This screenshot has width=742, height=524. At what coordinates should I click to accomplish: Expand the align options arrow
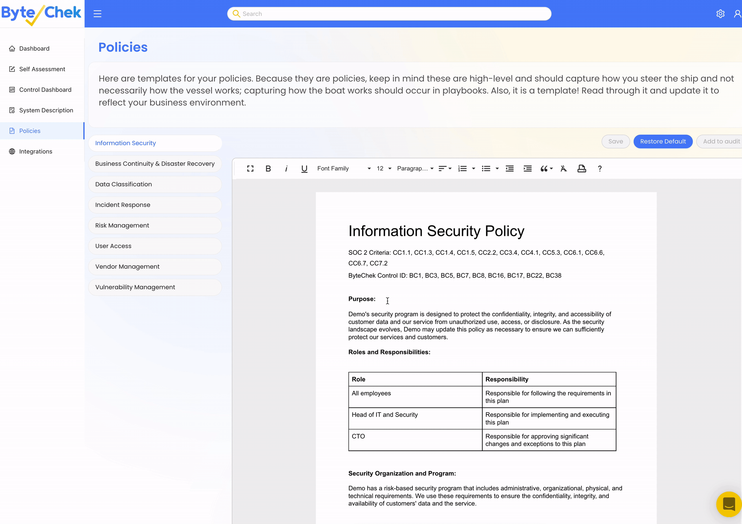450,168
